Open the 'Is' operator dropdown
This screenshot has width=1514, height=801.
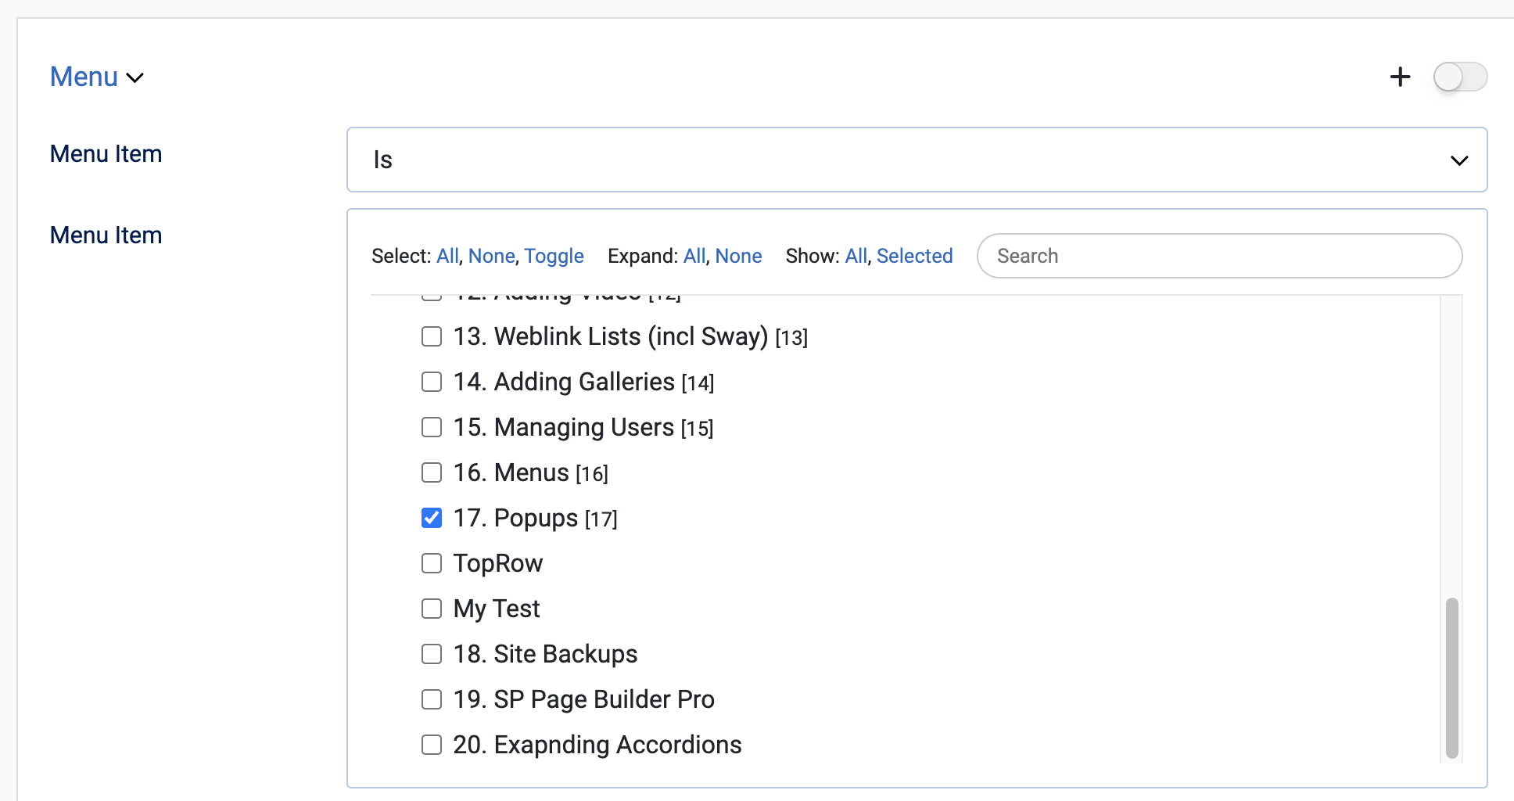tap(917, 160)
